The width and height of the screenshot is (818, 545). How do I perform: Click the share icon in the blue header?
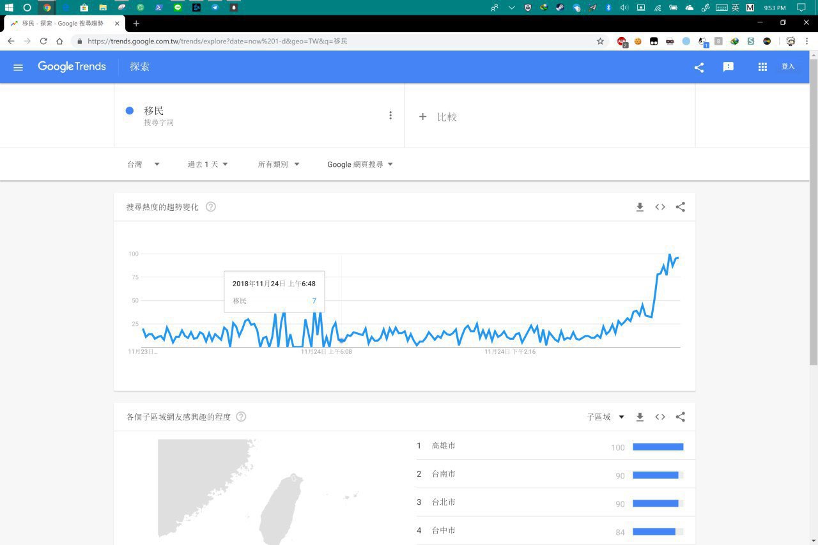698,67
